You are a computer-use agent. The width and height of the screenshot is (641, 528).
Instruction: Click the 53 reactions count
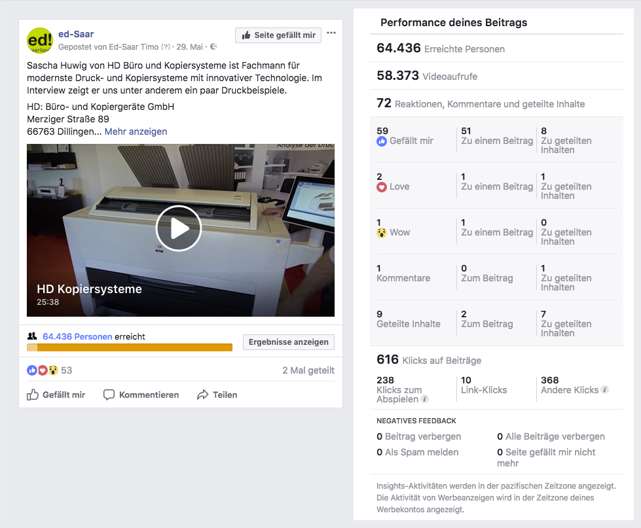tap(67, 370)
